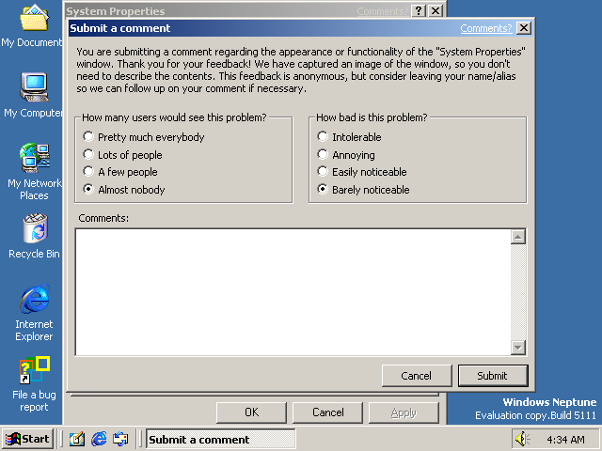Select the Easily noticeable option
This screenshot has height=451, width=602.
click(x=323, y=172)
